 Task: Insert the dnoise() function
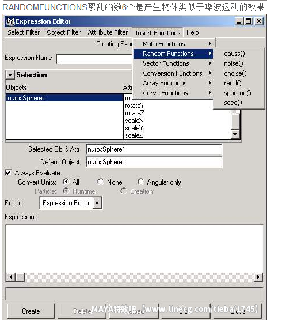[x=239, y=73]
